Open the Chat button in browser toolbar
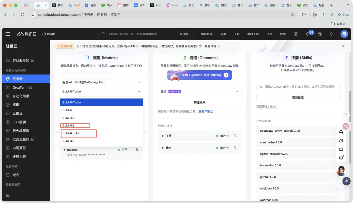The height and width of the screenshot is (203, 353). tap(343, 15)
